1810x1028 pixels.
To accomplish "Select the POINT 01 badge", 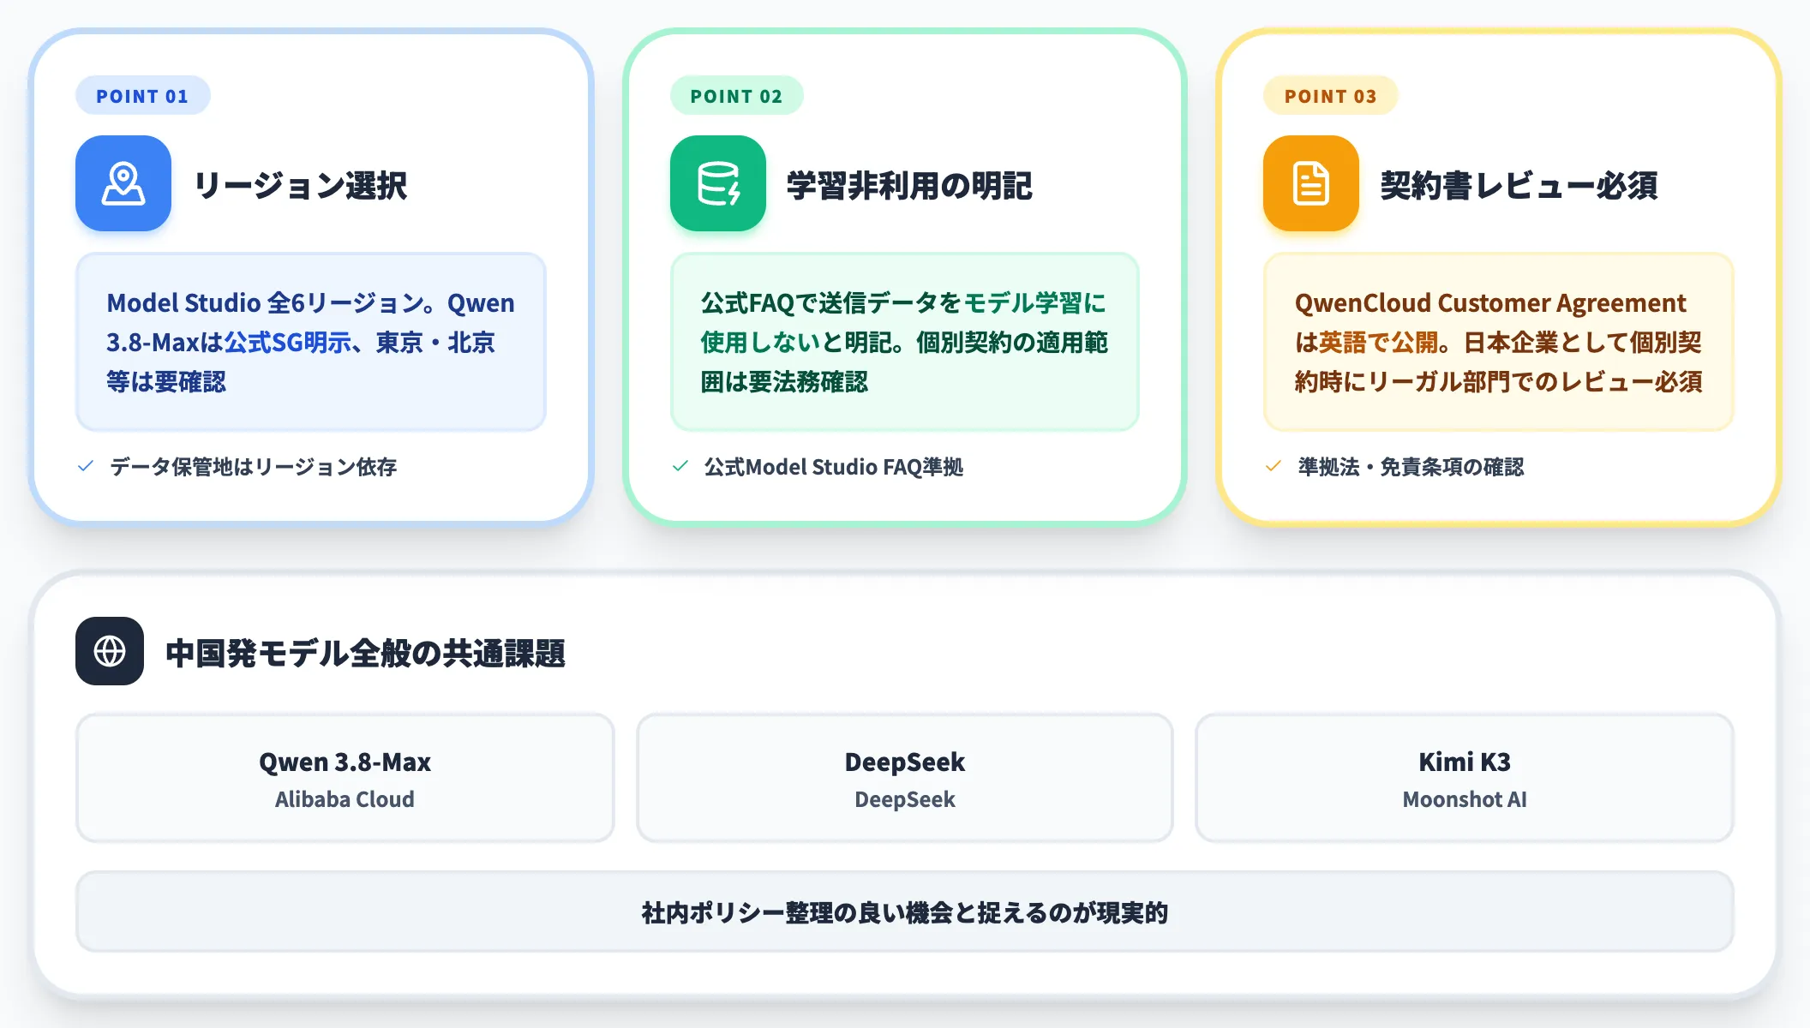I will tap(142, 96).
